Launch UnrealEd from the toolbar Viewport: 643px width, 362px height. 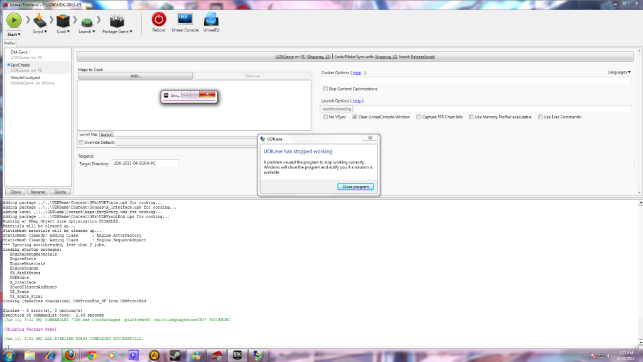[x=211, y=19]
